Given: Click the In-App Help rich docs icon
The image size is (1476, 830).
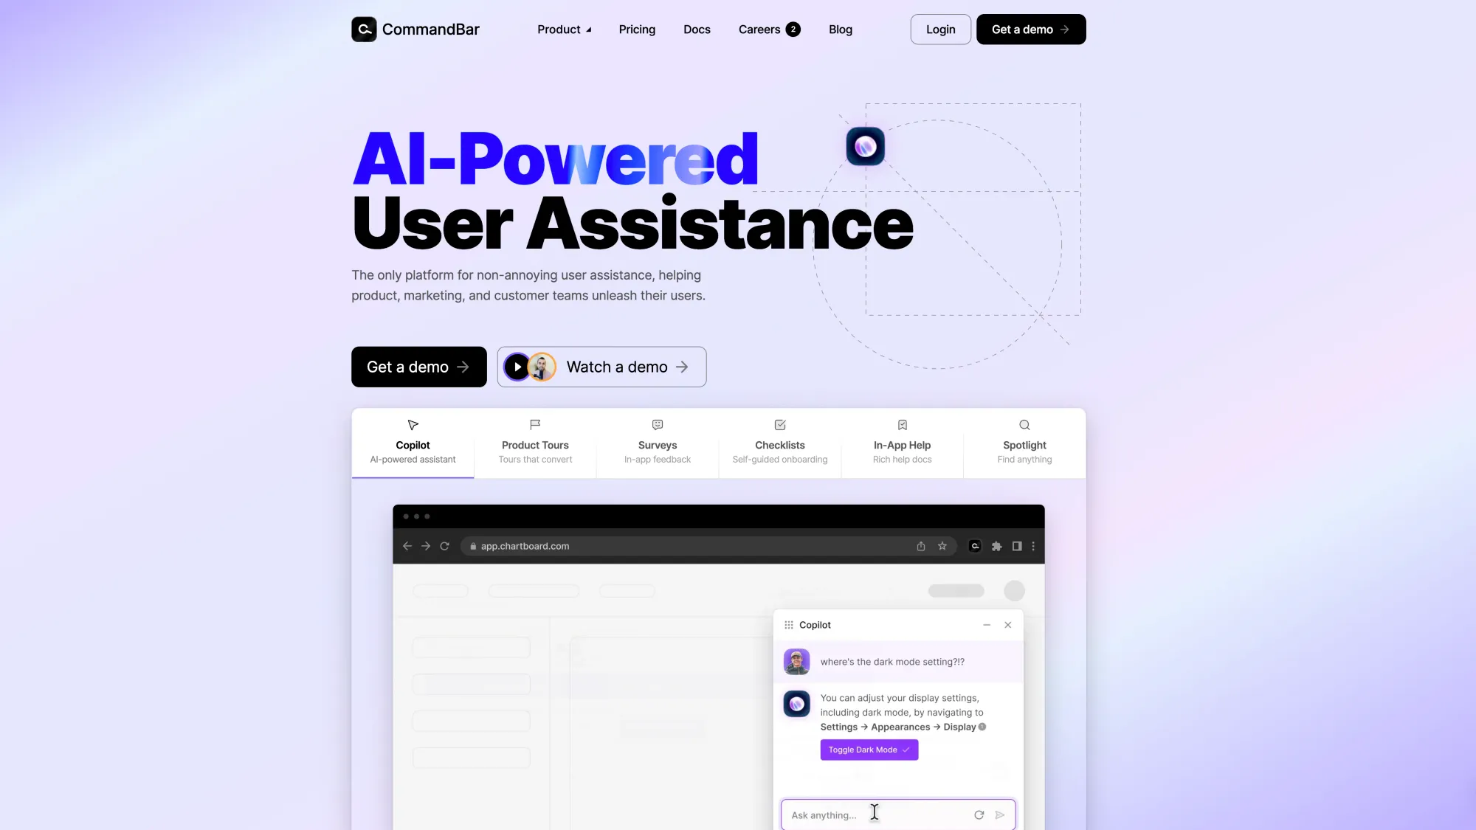Looking at the screenshot, I should pos(903,425).
